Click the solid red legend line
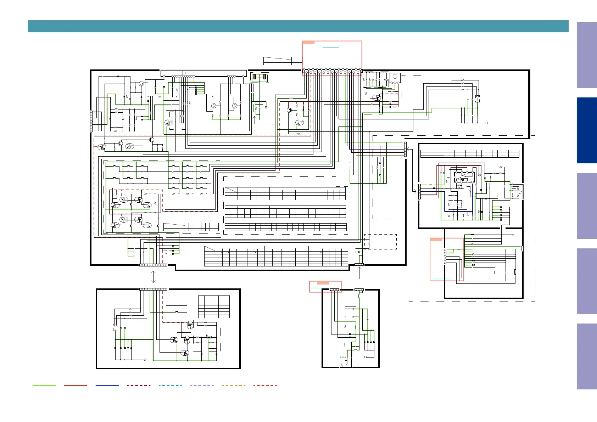597x422 pixels. (76, 386)
